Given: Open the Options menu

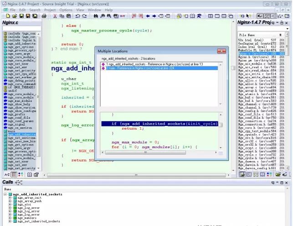Looking at the screenshot, I should pyautogui.click(x=66, y=10).
